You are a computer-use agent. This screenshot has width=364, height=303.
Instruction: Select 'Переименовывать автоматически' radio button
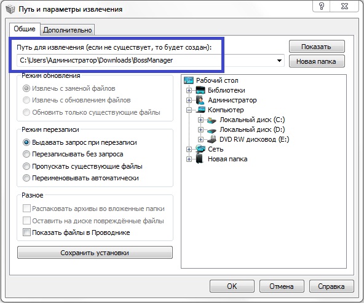pyautogui.click(x=26, y=178)
